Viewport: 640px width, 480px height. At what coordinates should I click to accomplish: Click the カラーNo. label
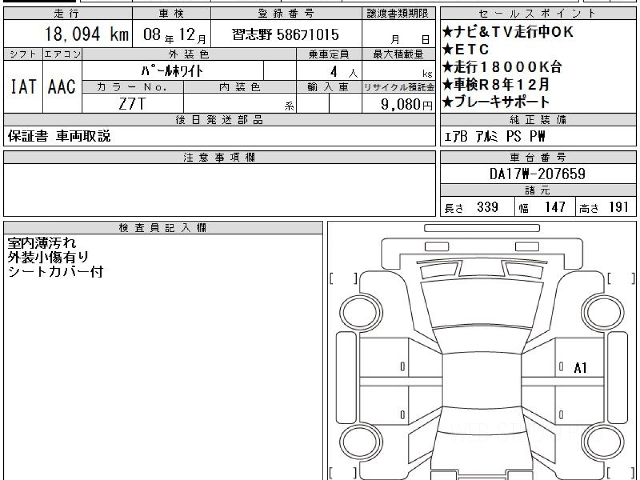pos(132,87)
